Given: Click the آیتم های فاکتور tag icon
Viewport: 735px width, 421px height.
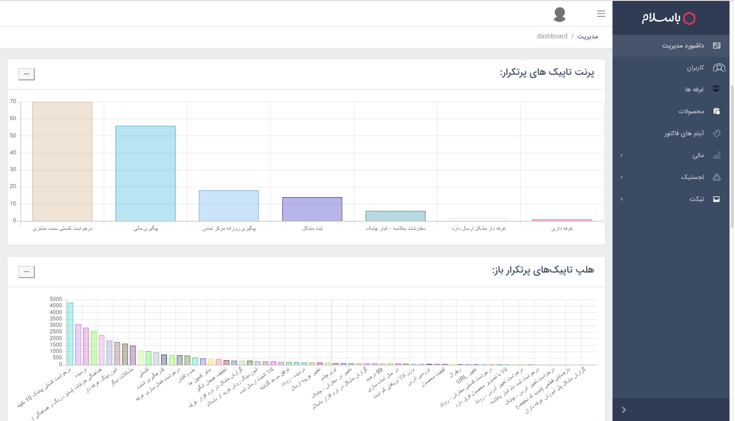Looking at the screenshot, I should coord(716,133).
